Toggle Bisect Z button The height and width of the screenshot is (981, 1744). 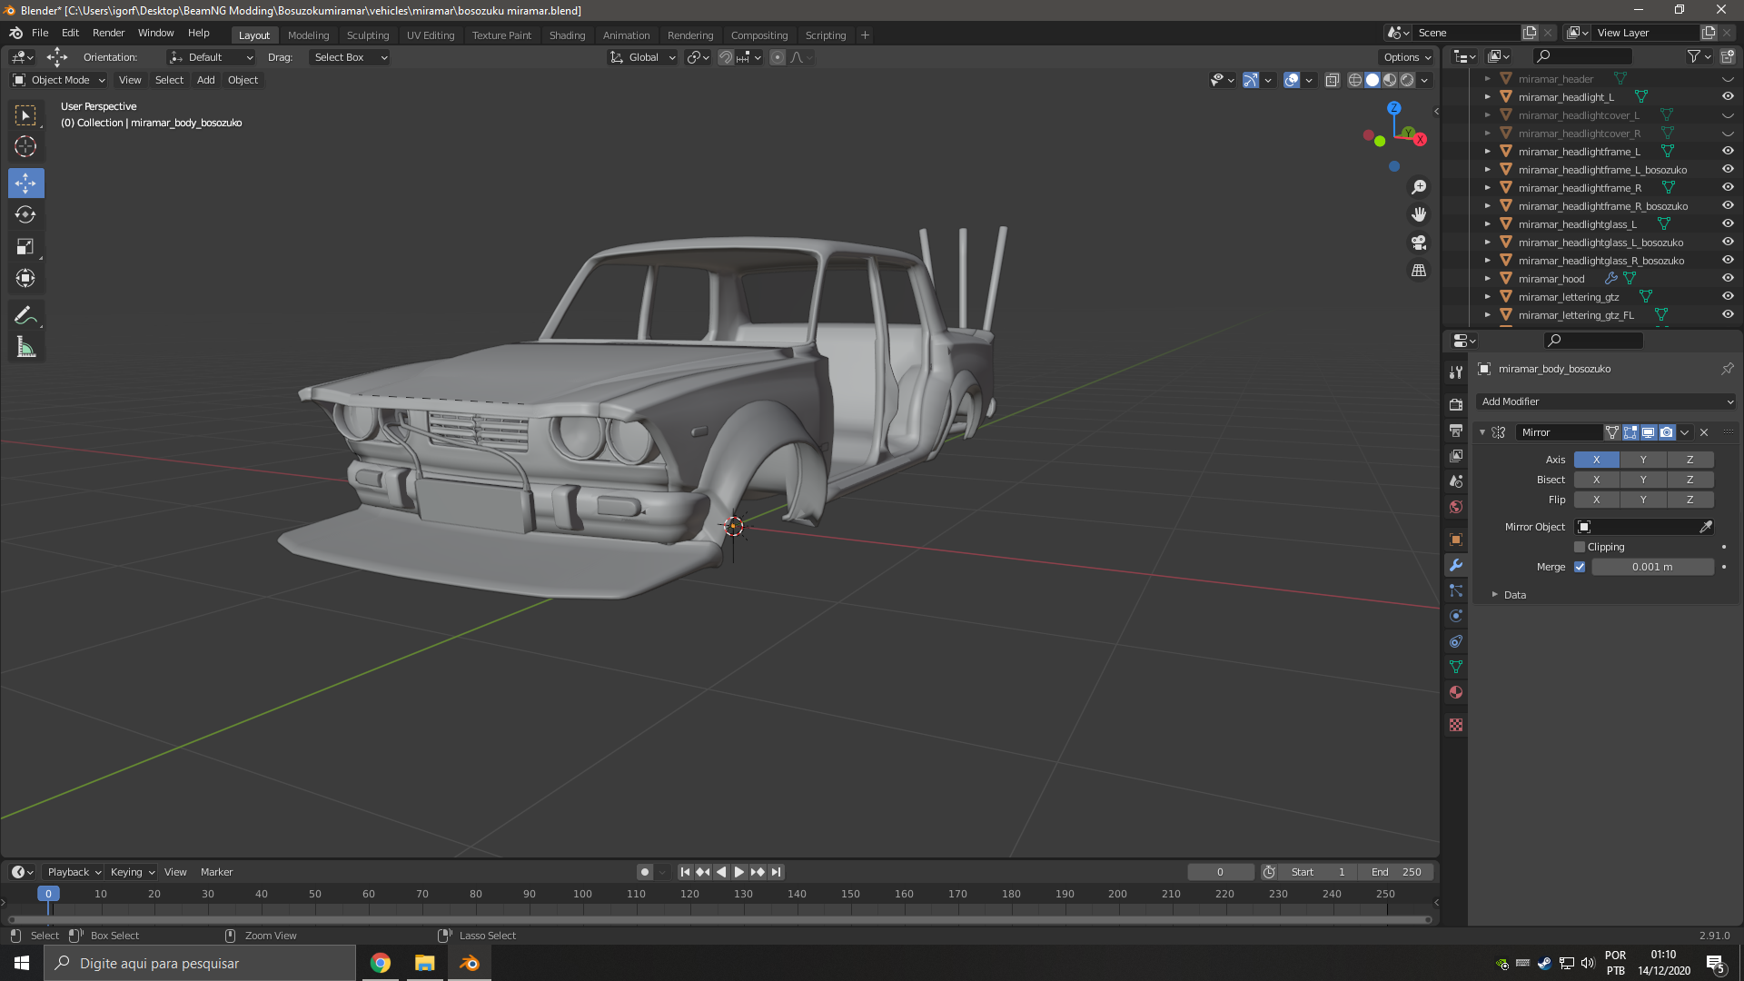pos(1690,480)
